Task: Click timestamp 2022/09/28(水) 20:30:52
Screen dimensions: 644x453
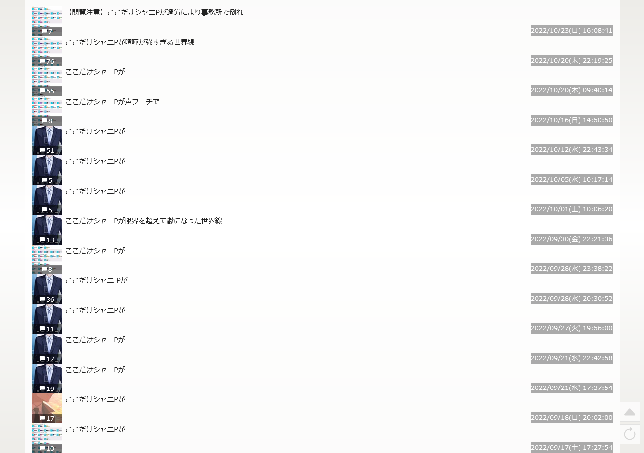Action: click(572, 299)
